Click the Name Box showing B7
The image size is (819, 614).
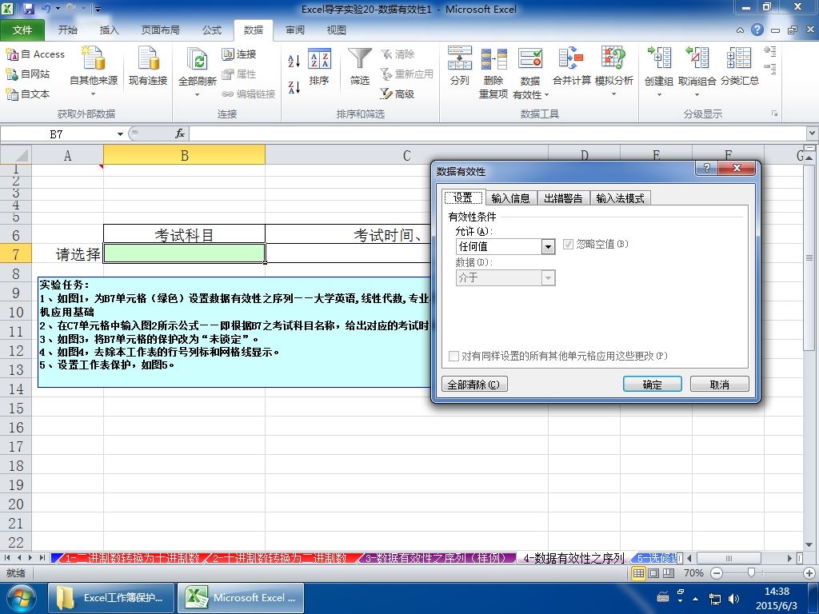tap(57, 134)
